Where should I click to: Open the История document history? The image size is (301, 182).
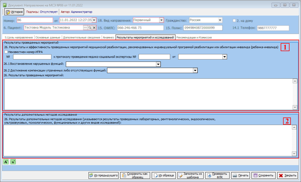coord(14,12)
